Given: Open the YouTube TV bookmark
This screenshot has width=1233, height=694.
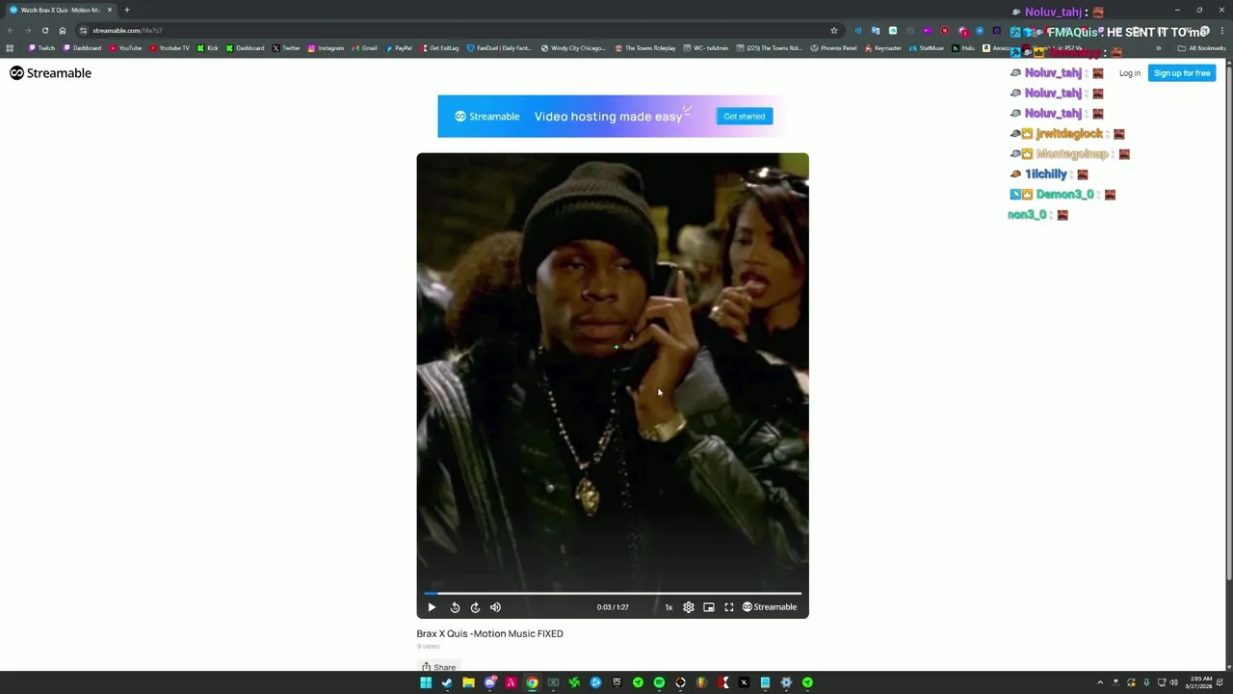Looking at the screenshot, I should (170, 48).
